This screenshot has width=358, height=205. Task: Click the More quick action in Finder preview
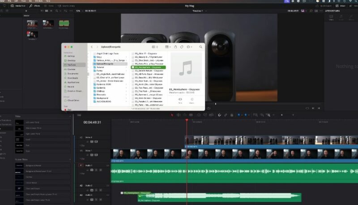(x=192, y=100)
